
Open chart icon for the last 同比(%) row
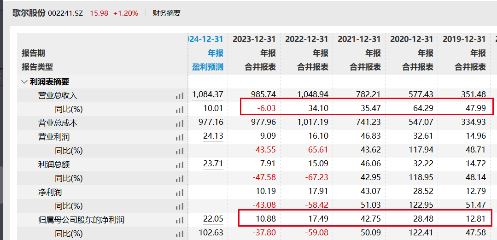coord(180,234)
